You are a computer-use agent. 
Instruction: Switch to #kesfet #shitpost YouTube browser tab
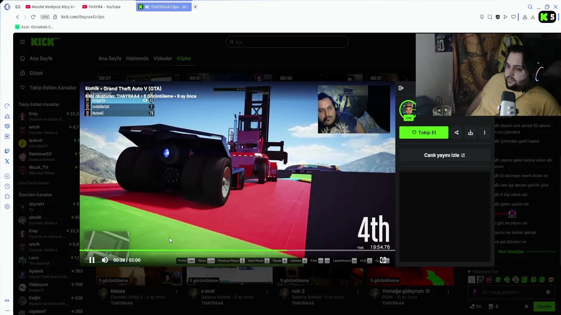pyautogui.click(x=50, y=7)
